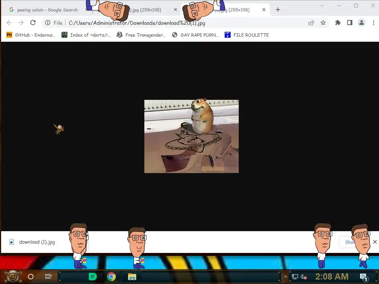The height and width of the screenshot is (284, 379).
Task: Open the tab search chevron
Action: pyautogui.click(x=322, y=5)
